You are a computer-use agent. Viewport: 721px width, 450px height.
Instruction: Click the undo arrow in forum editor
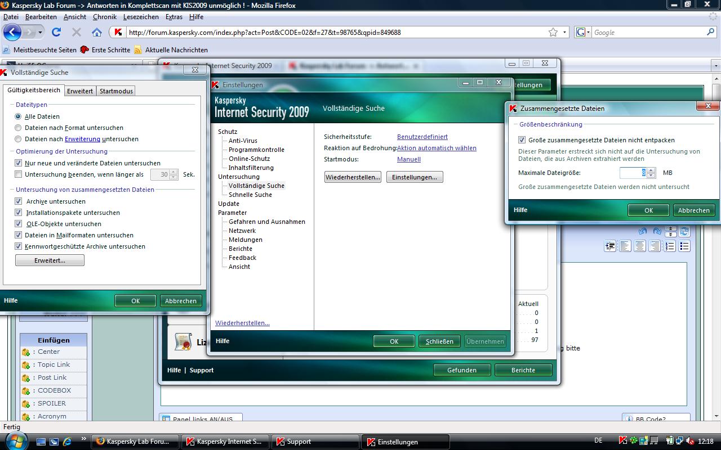click(643, 231)
